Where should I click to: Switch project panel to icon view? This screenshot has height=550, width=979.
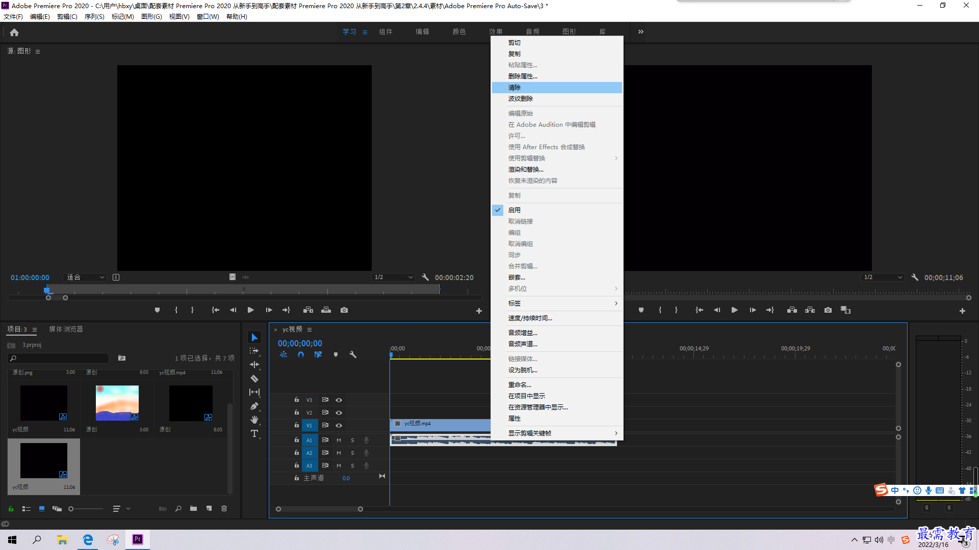point(42,508)
